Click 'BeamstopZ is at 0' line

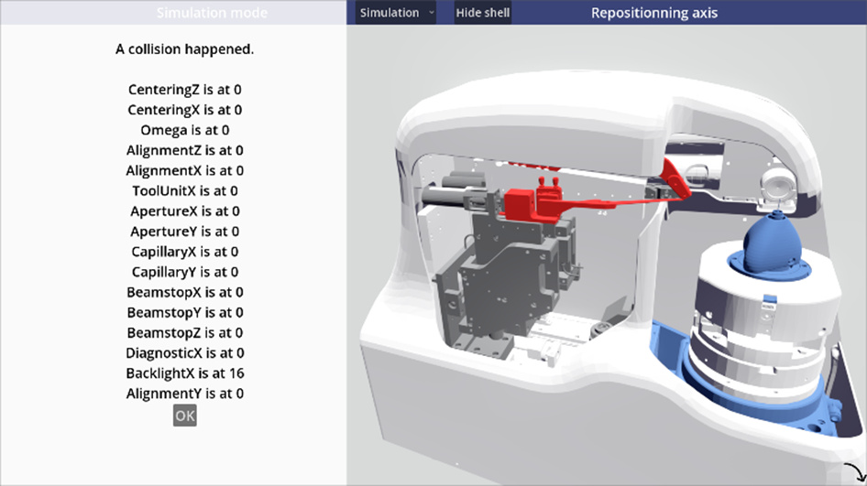[185, 332]
